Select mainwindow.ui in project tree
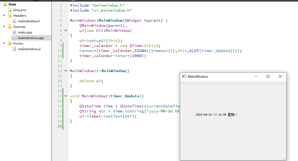 coord(29,49)
